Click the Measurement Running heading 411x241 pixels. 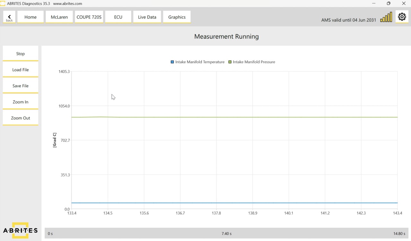tap(226, 36)
